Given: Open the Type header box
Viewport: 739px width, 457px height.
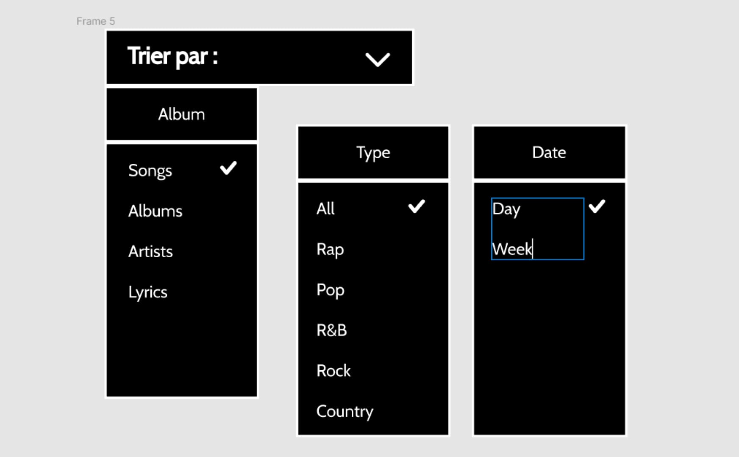Looking at the screenshot, I should 373,152.
